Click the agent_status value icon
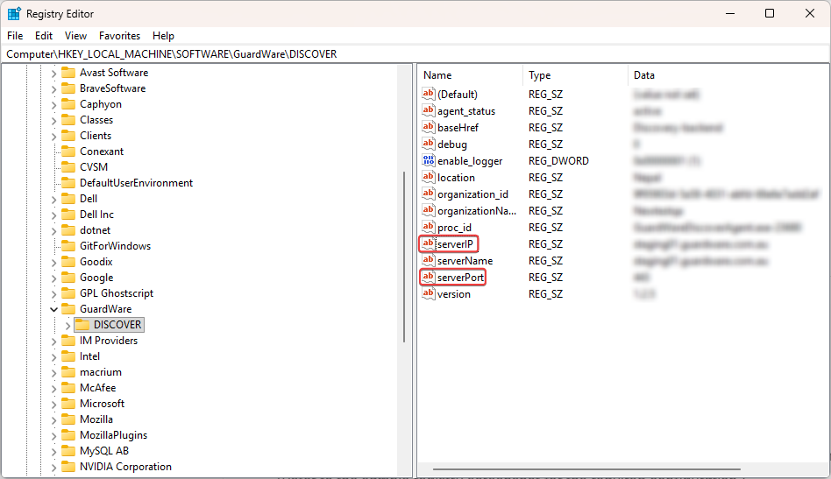This screenshot has height=479, width=831. tap(429, 111)
